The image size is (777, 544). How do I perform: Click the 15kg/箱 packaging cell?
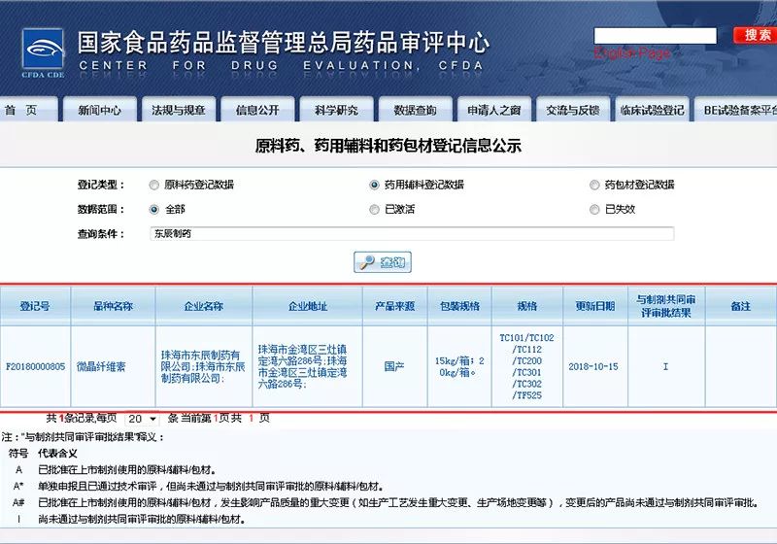[459, 366]
